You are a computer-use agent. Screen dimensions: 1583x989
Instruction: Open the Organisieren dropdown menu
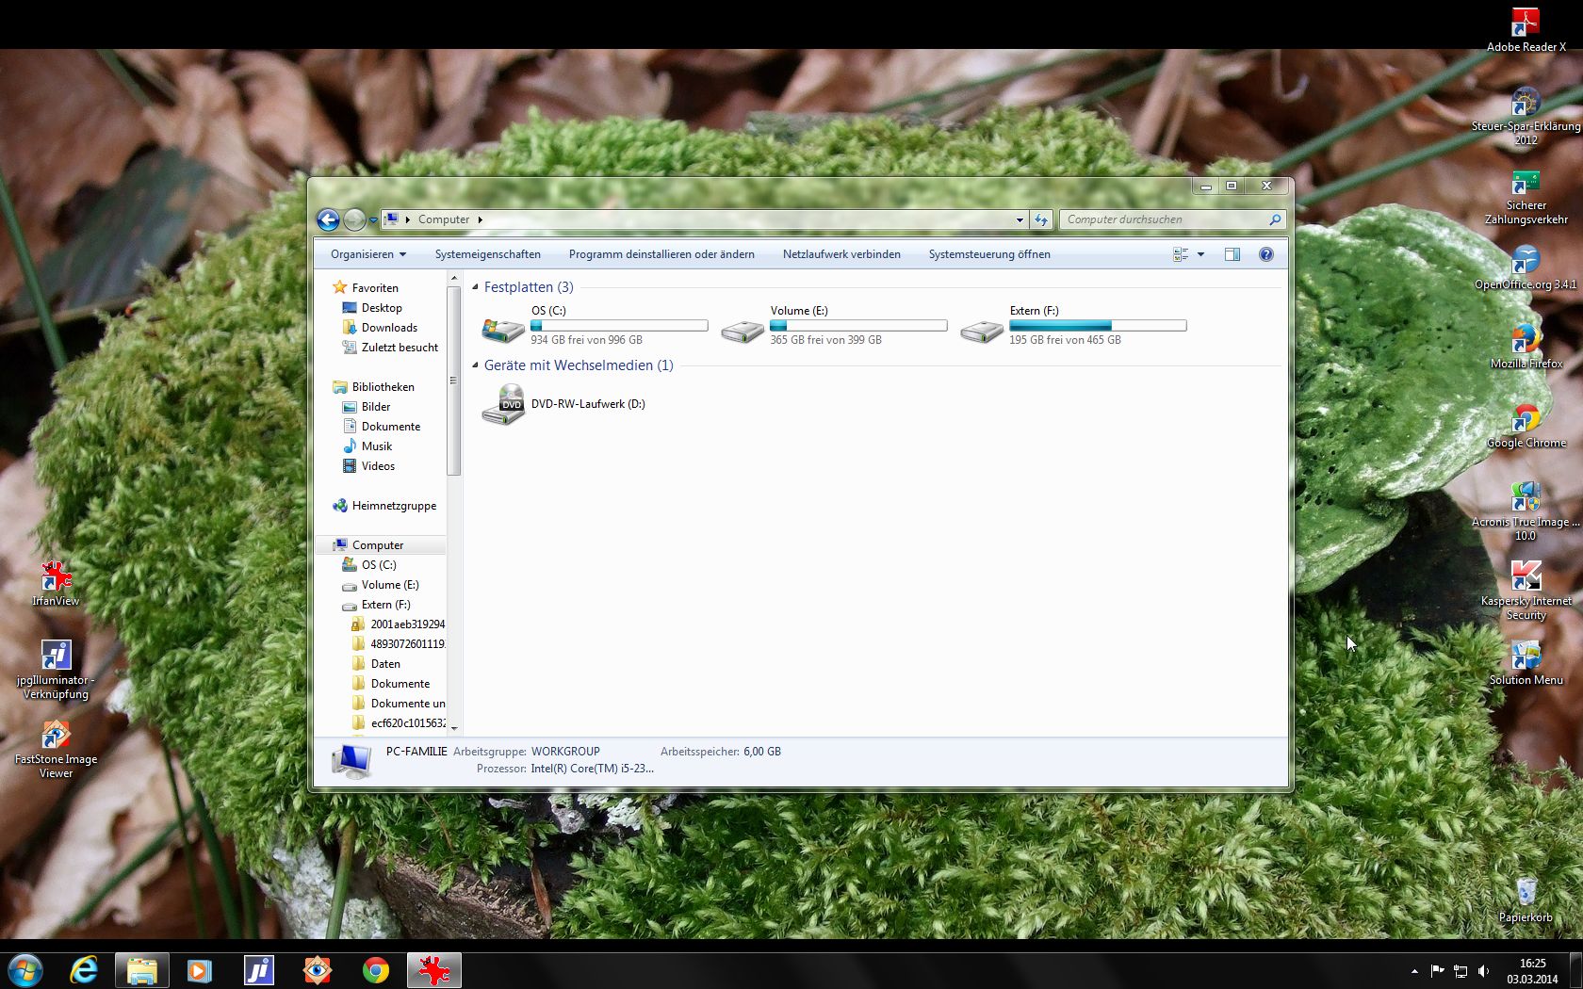pos(367,254)
